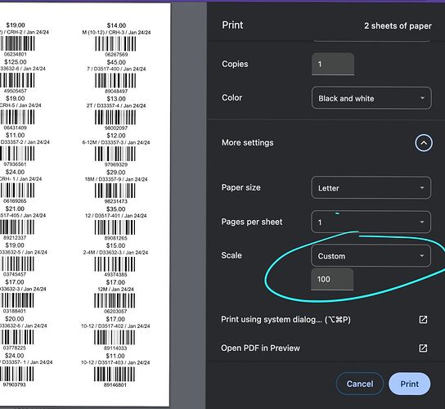Image resolution: width=445 pixels, height=409 pixels.
Task: Open the Pages per sheet dropdown
Action: tap(371, 222)
